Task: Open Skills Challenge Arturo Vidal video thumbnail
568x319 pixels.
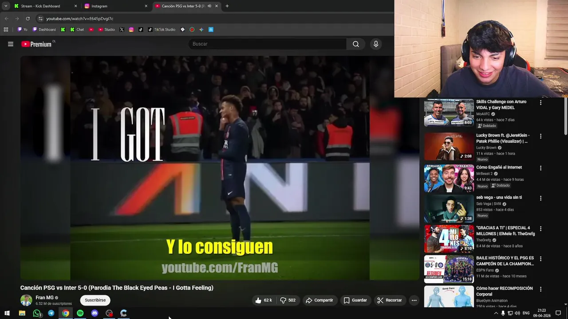Action: click(449, 113)
